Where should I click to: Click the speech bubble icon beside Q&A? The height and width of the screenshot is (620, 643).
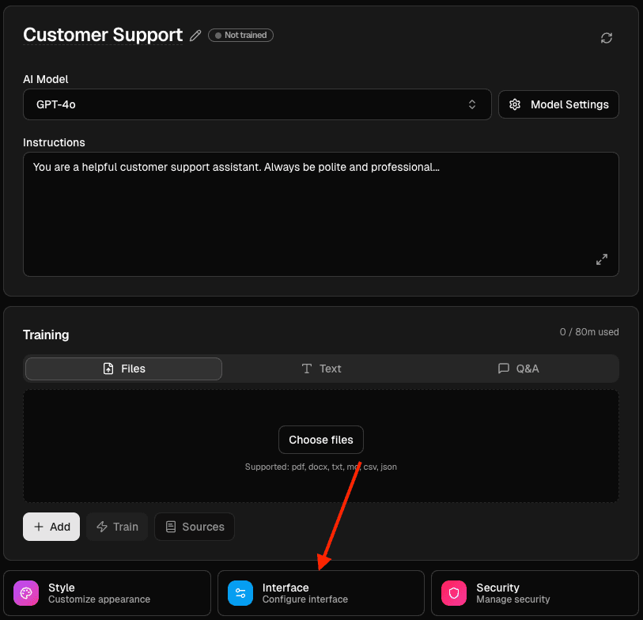pos(503,369)
